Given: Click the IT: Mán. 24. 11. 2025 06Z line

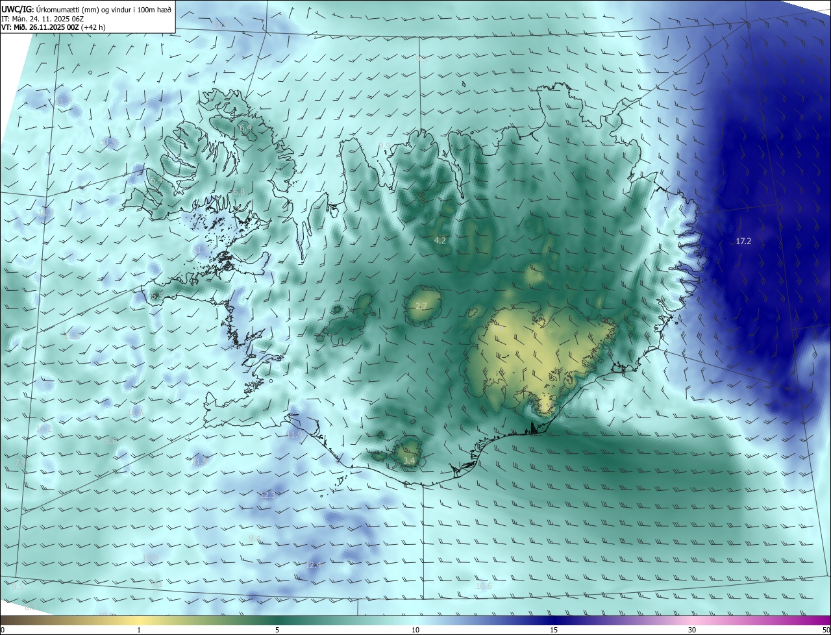Looking at the screenshot, I should 42,18.
